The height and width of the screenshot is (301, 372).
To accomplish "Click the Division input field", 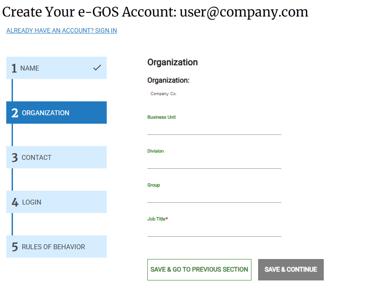I will click(x=214, y=163).
